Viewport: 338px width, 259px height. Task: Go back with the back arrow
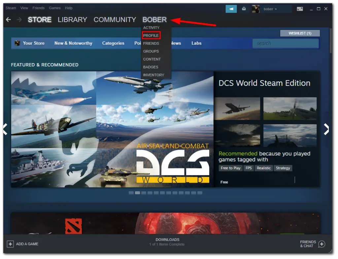pyautogui.click(x=8, y=19)
